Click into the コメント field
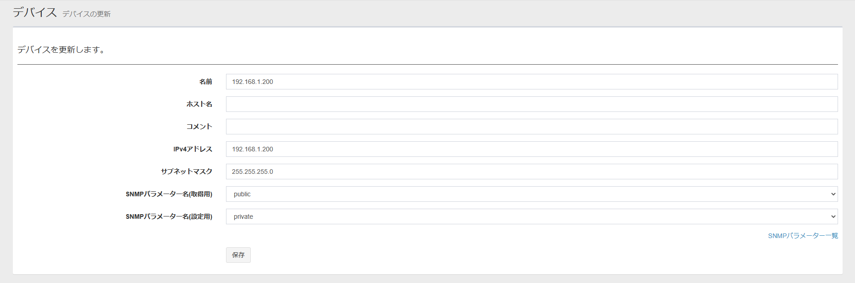855x283 pixels. (x=531, y=127)
